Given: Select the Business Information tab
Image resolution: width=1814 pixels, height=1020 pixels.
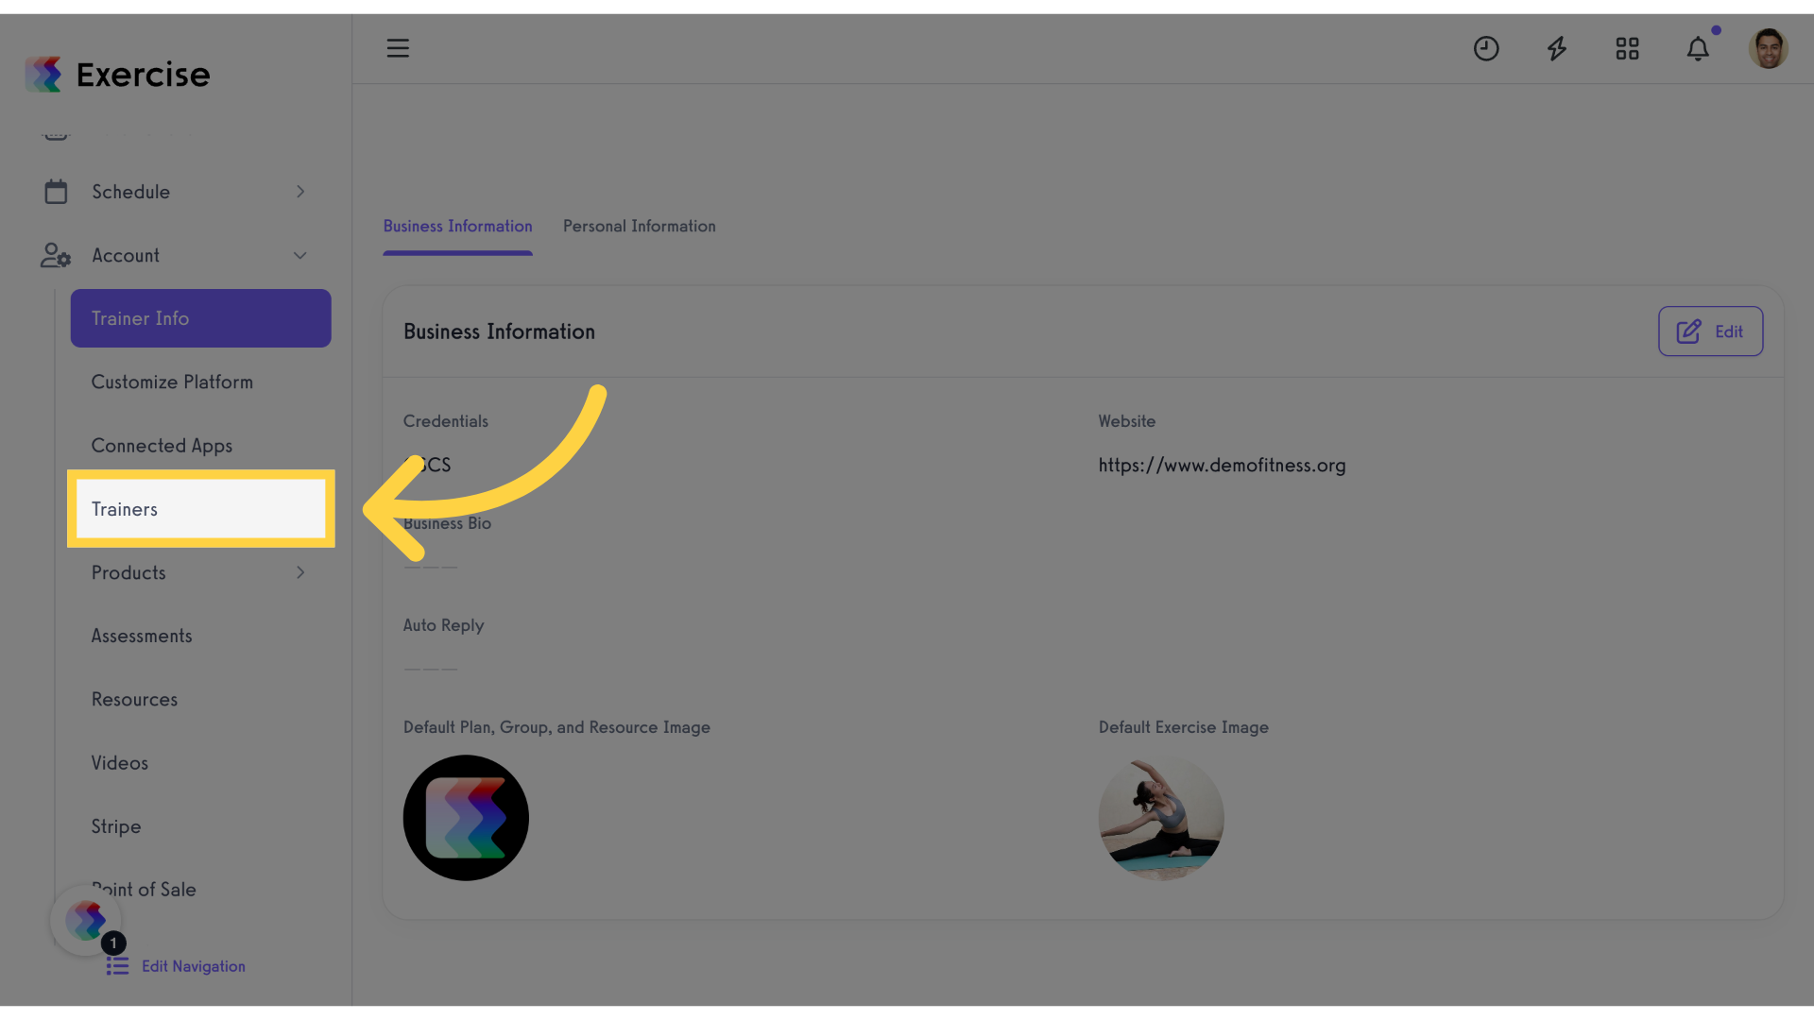Looking at the screenshot, I should pyautogui.click(x=457, y=227).
